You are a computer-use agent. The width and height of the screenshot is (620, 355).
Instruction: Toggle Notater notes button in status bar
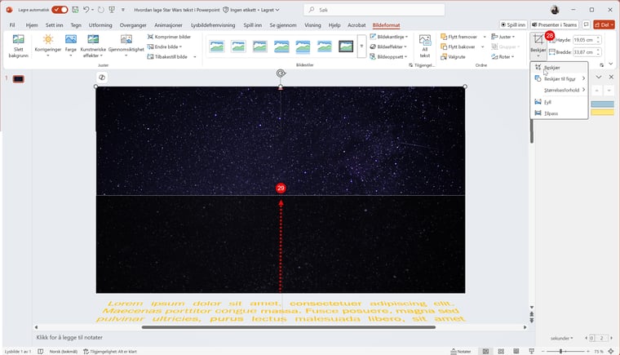461,351
